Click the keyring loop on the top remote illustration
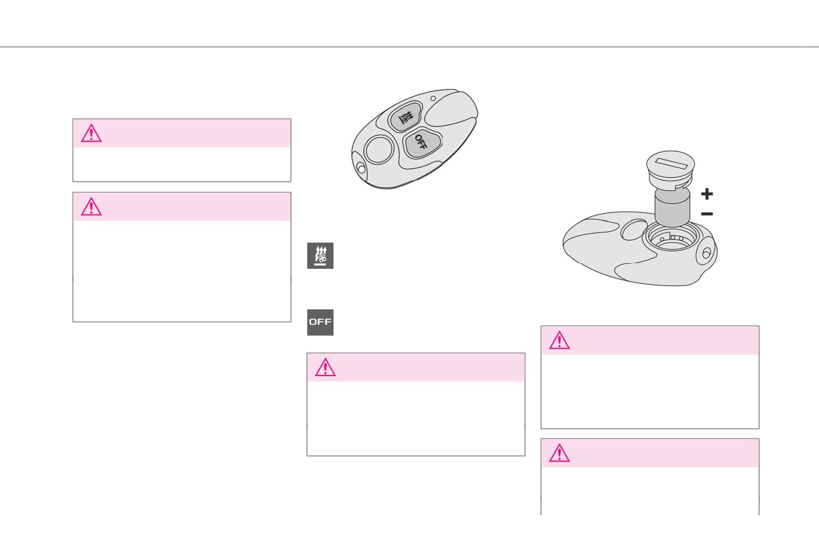The image size is (819, 552). (360, 167)
